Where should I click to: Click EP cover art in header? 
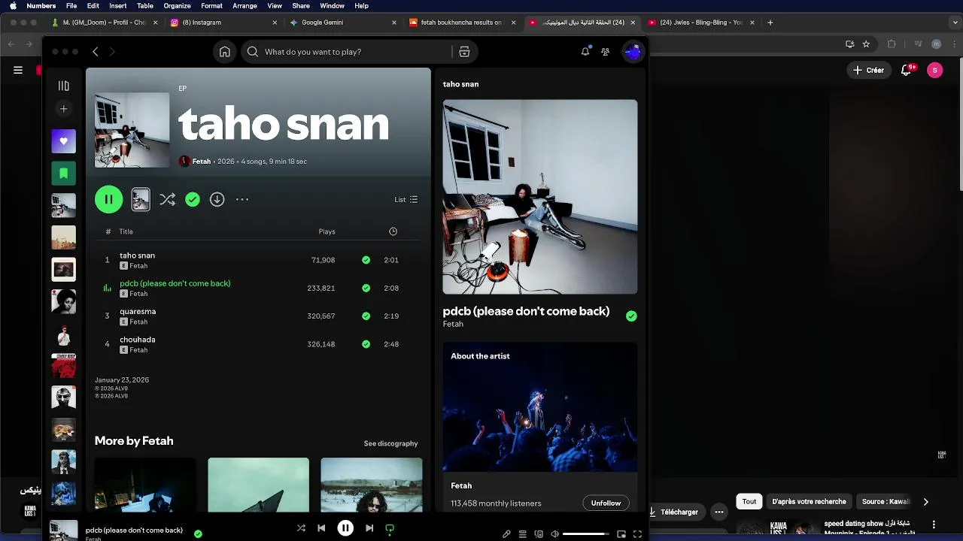[x=132, y=130]
